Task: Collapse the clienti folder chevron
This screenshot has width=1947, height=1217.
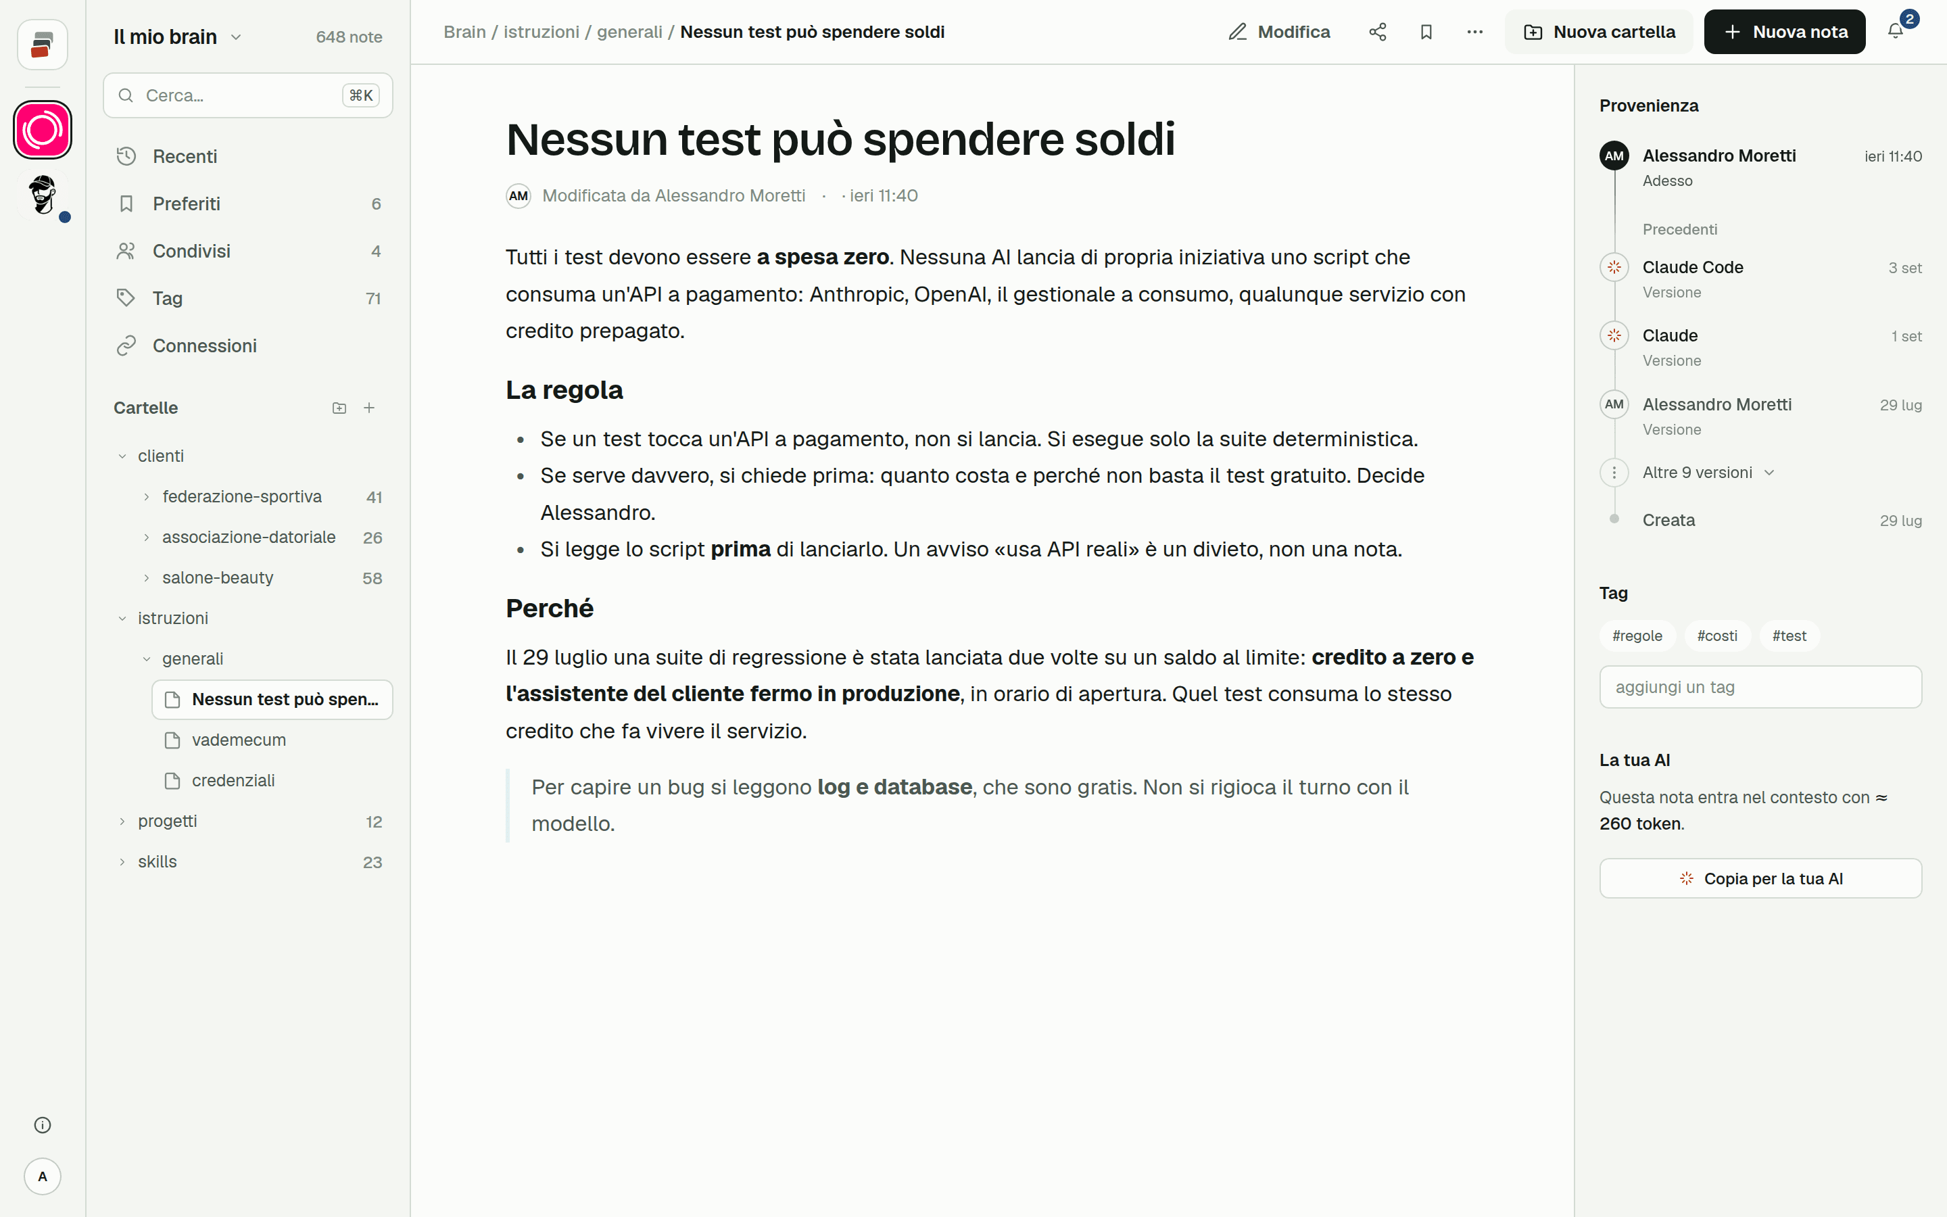Action: point(122,456)
